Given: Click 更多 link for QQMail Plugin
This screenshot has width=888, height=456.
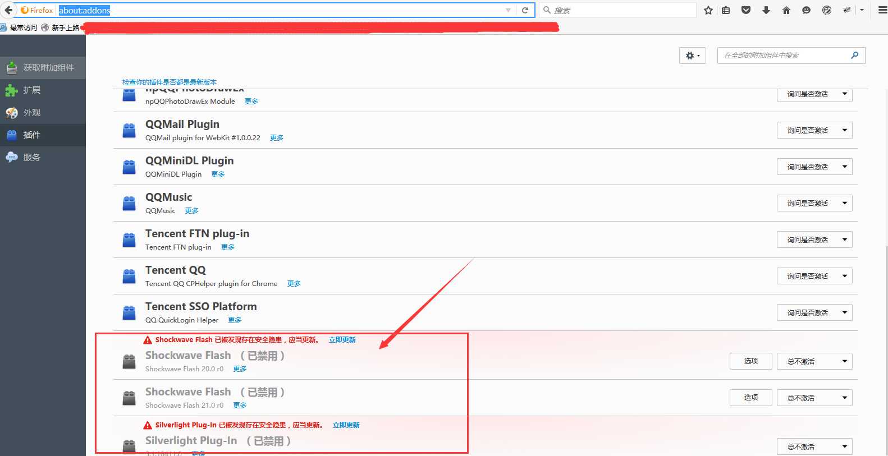Looking at the screenshot, I should point(277,138).
